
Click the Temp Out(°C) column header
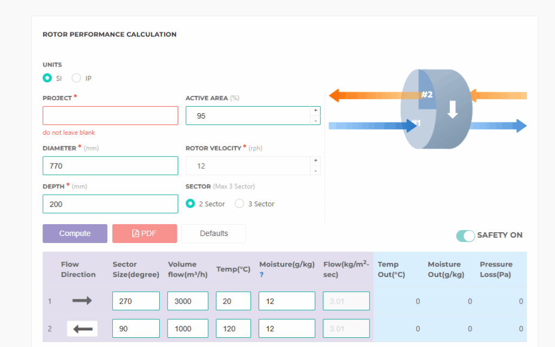tap(391, 269)
